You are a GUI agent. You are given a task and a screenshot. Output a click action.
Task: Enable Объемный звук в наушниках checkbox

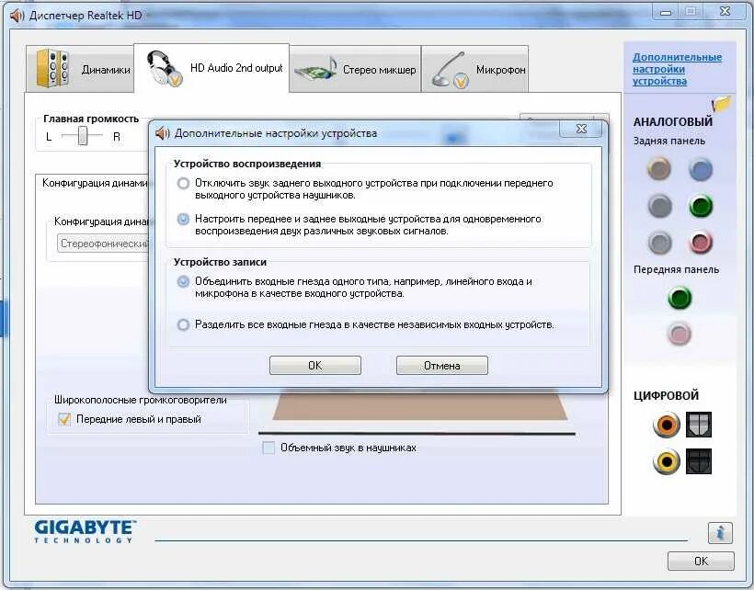(268, 448)
